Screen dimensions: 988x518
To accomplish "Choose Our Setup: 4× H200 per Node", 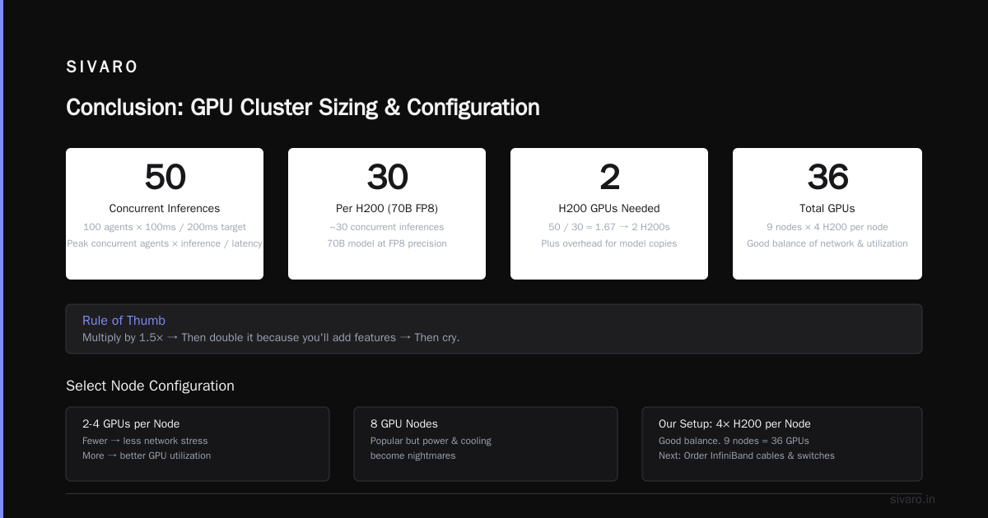I will pos(782,444).
